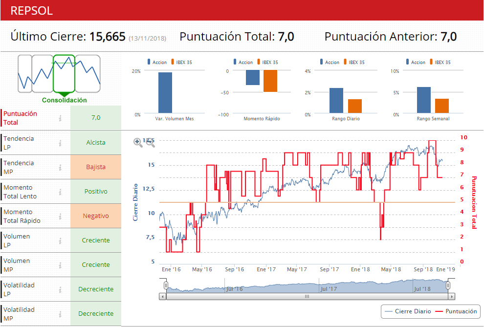The height and width of the screenshot is (327, 484).
Task: Click the navigator scrollbar left arrow
Action: click(163, 297)
